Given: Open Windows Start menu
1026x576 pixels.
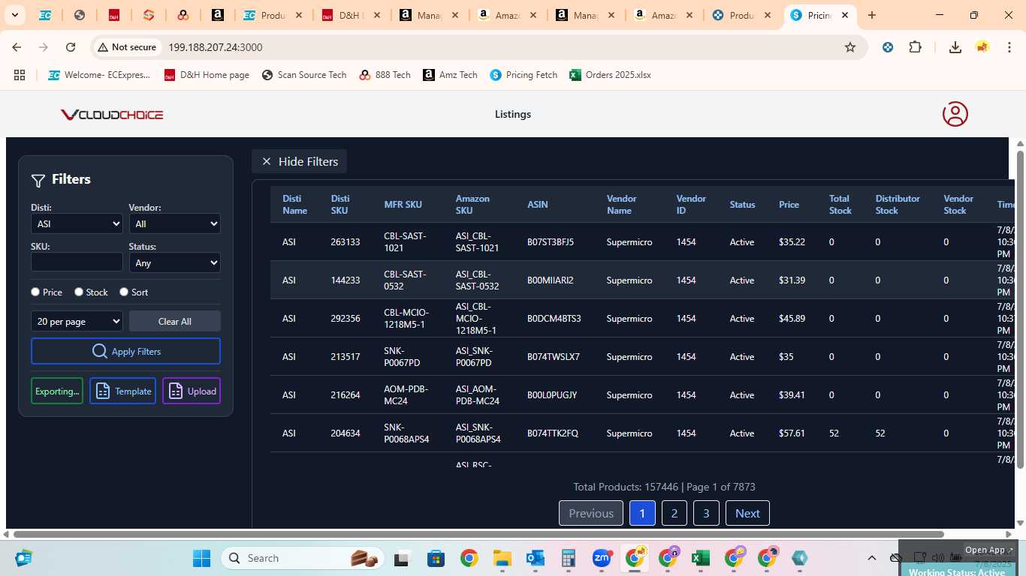Looking at the screenshot, I should click(201, 558).
